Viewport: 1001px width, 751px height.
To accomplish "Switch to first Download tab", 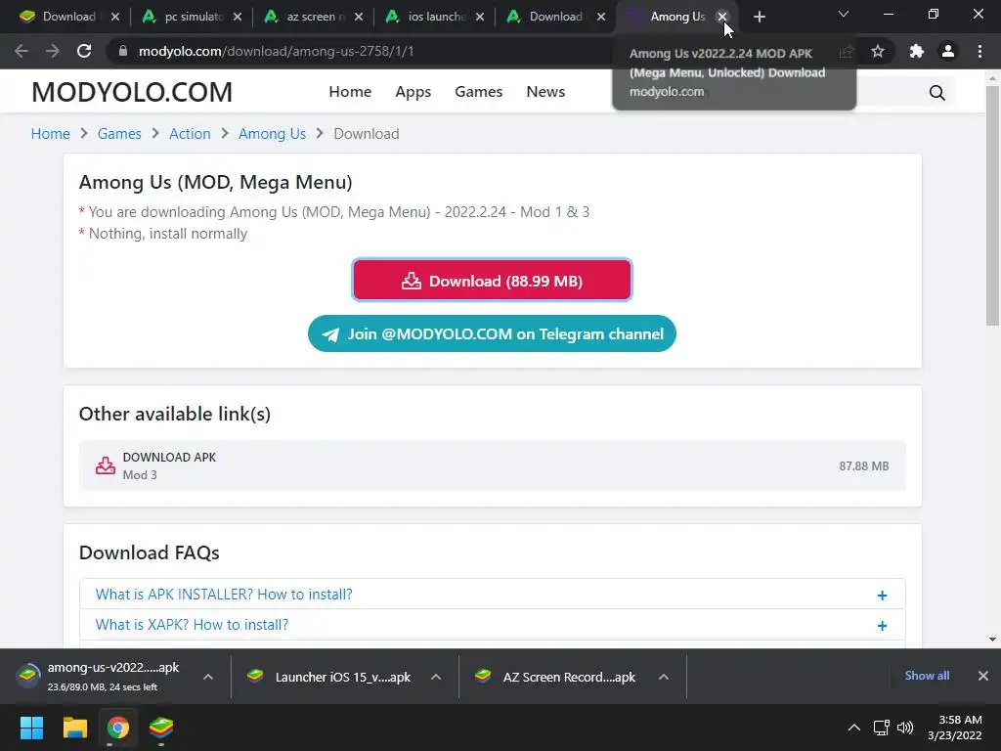I will point(69,17).
